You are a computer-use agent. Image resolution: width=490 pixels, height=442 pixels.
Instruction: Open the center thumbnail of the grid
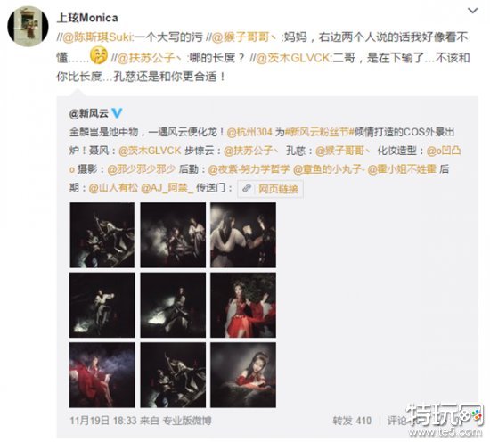(x=173, y=305)
